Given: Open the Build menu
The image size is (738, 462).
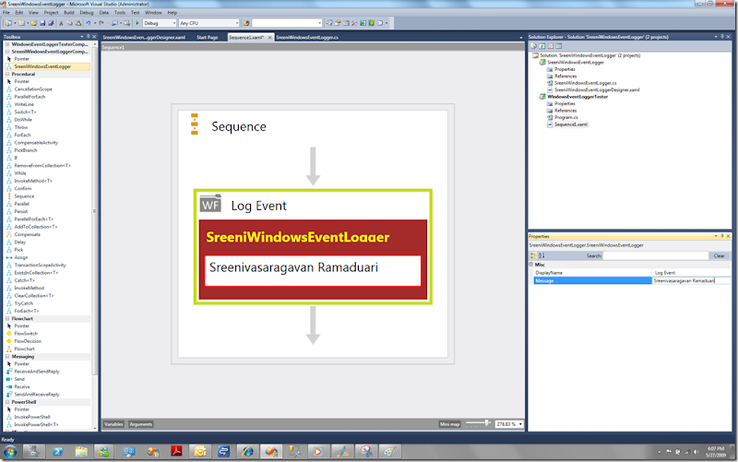Looking at the screenshot, I should click(x=69, y=13).
